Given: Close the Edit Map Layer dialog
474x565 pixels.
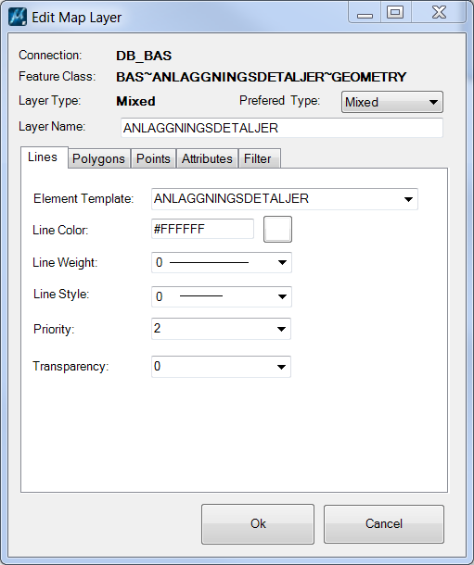Looking at the screenshot, I should pos(439,13).
